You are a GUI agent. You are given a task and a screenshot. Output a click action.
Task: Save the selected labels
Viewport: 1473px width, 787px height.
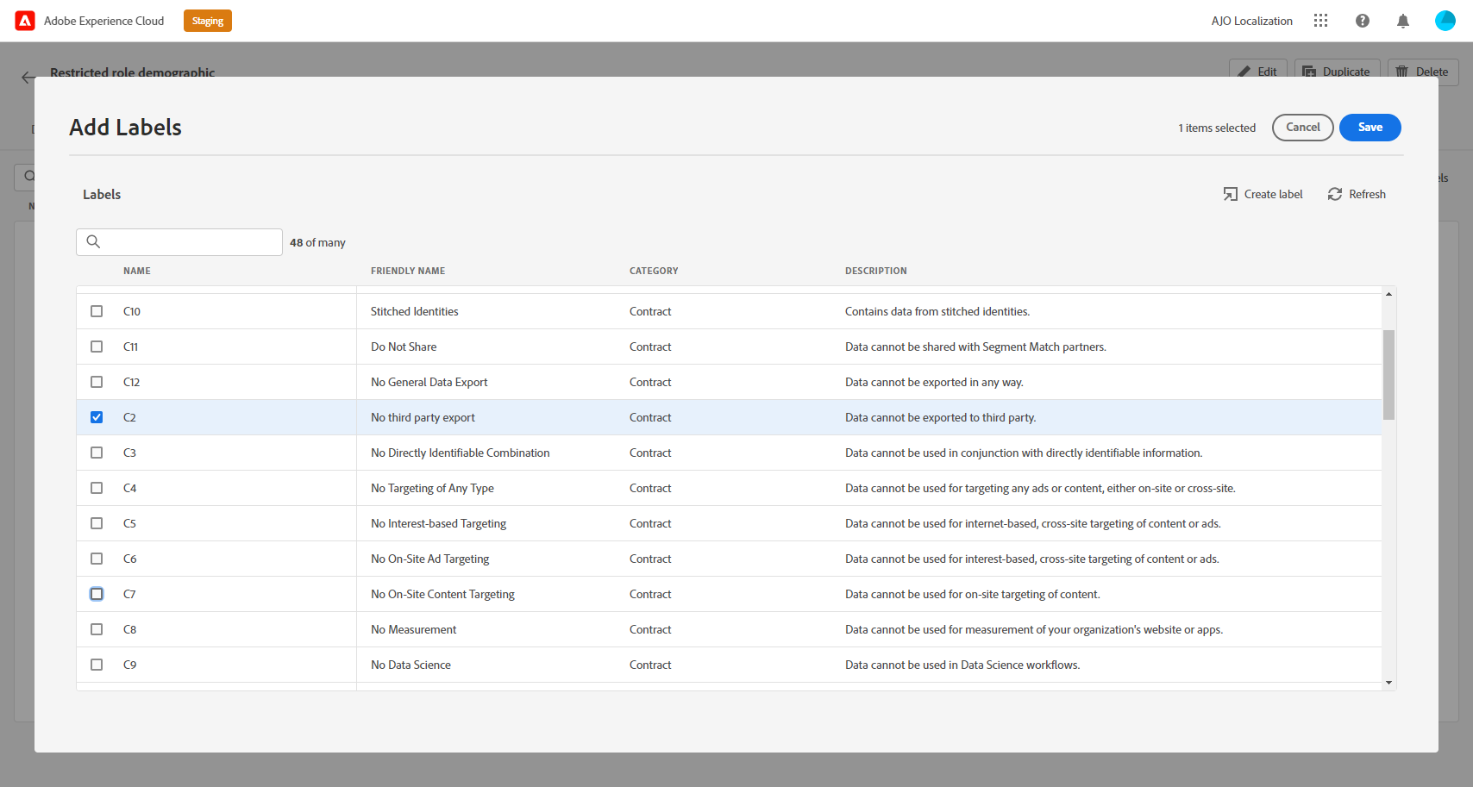(x=1370, y=128)
